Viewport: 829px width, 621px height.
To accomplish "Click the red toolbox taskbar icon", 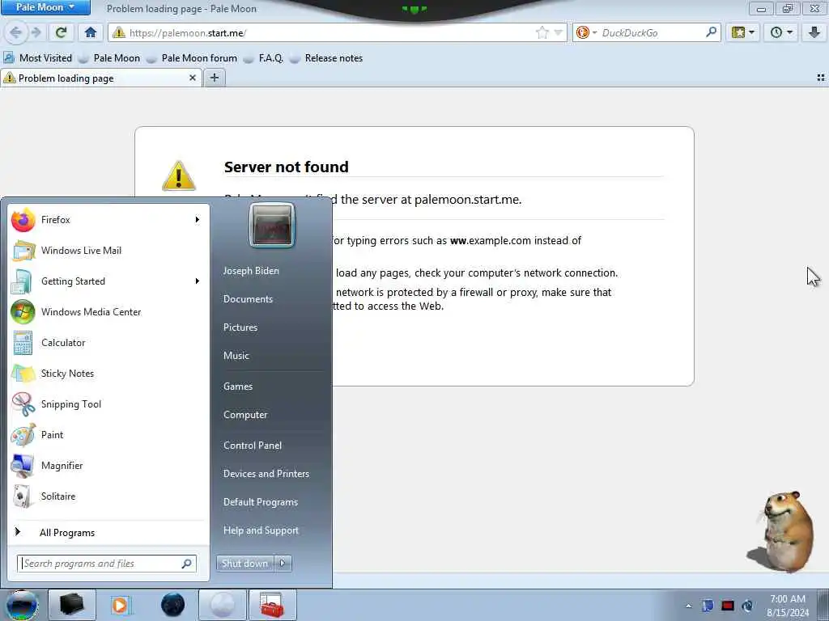I will (x=273, y=605).
